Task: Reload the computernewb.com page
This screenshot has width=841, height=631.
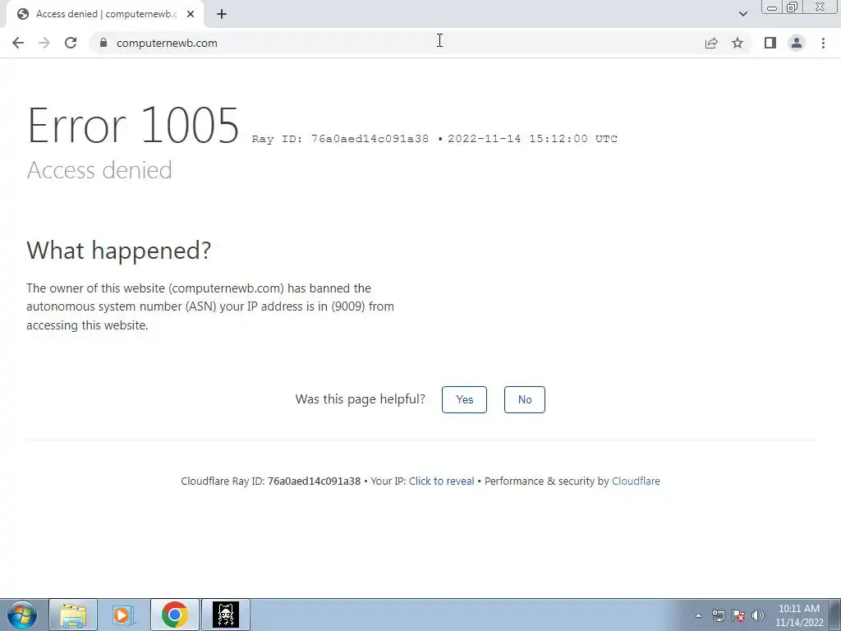Action: 71,43
